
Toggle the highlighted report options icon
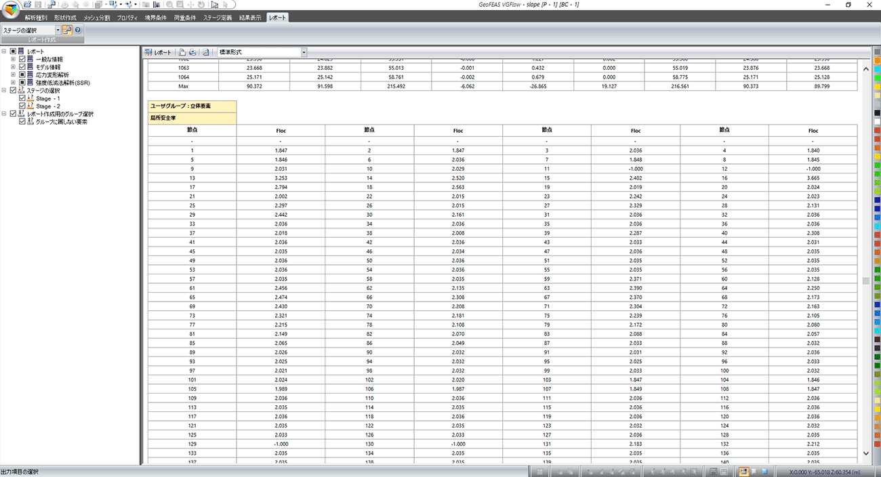pyautogui.click(x=67, y=30)
